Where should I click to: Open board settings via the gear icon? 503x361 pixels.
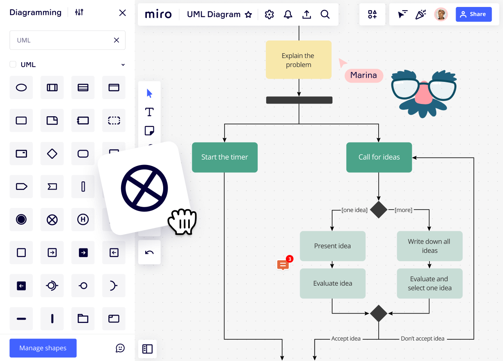[x=269, y=14]
